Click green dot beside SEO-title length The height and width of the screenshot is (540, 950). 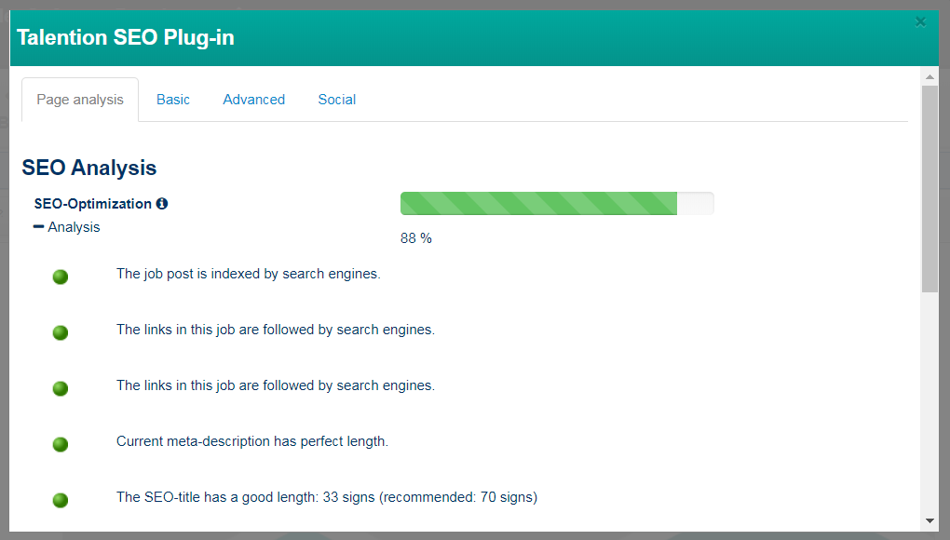coord(61,500)
